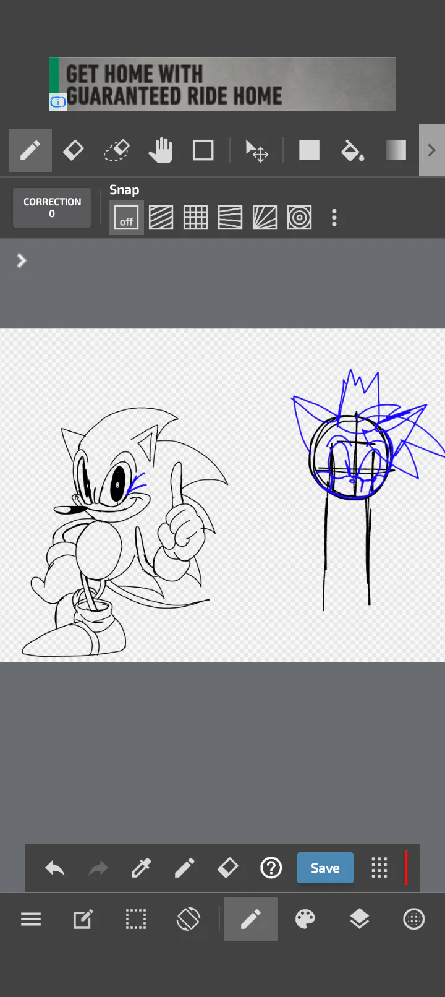The image size is (445, 997).
Task: Select the Brush tool in top toolbar
Action: pos(30,150)
